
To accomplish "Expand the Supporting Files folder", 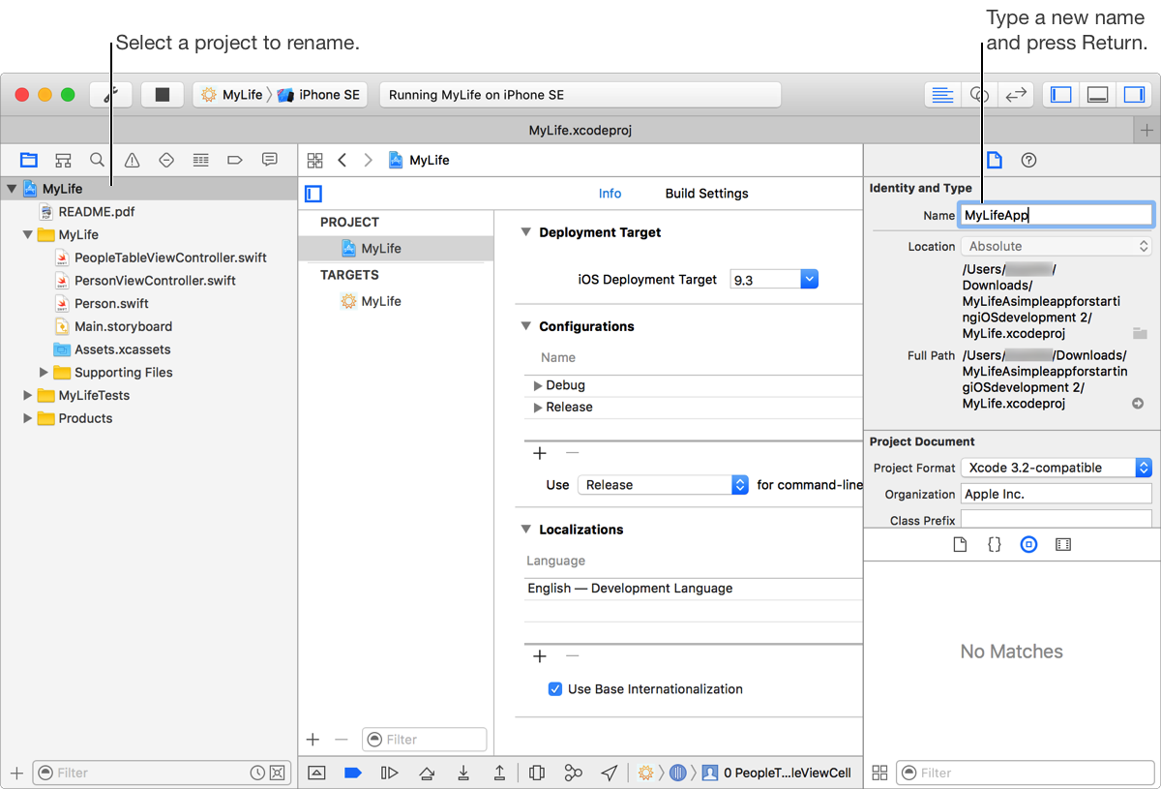I will (x=44, y=373).
